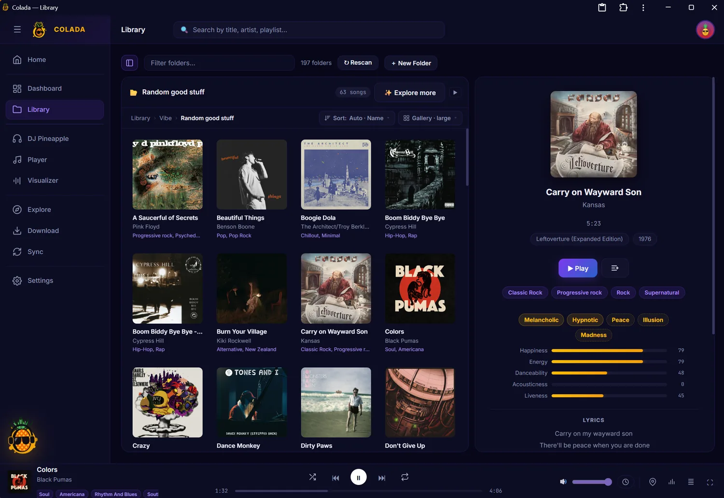Play the Random good stuff folder
The height and width of the screenshot is (498, 724).
tap(455, 93)
